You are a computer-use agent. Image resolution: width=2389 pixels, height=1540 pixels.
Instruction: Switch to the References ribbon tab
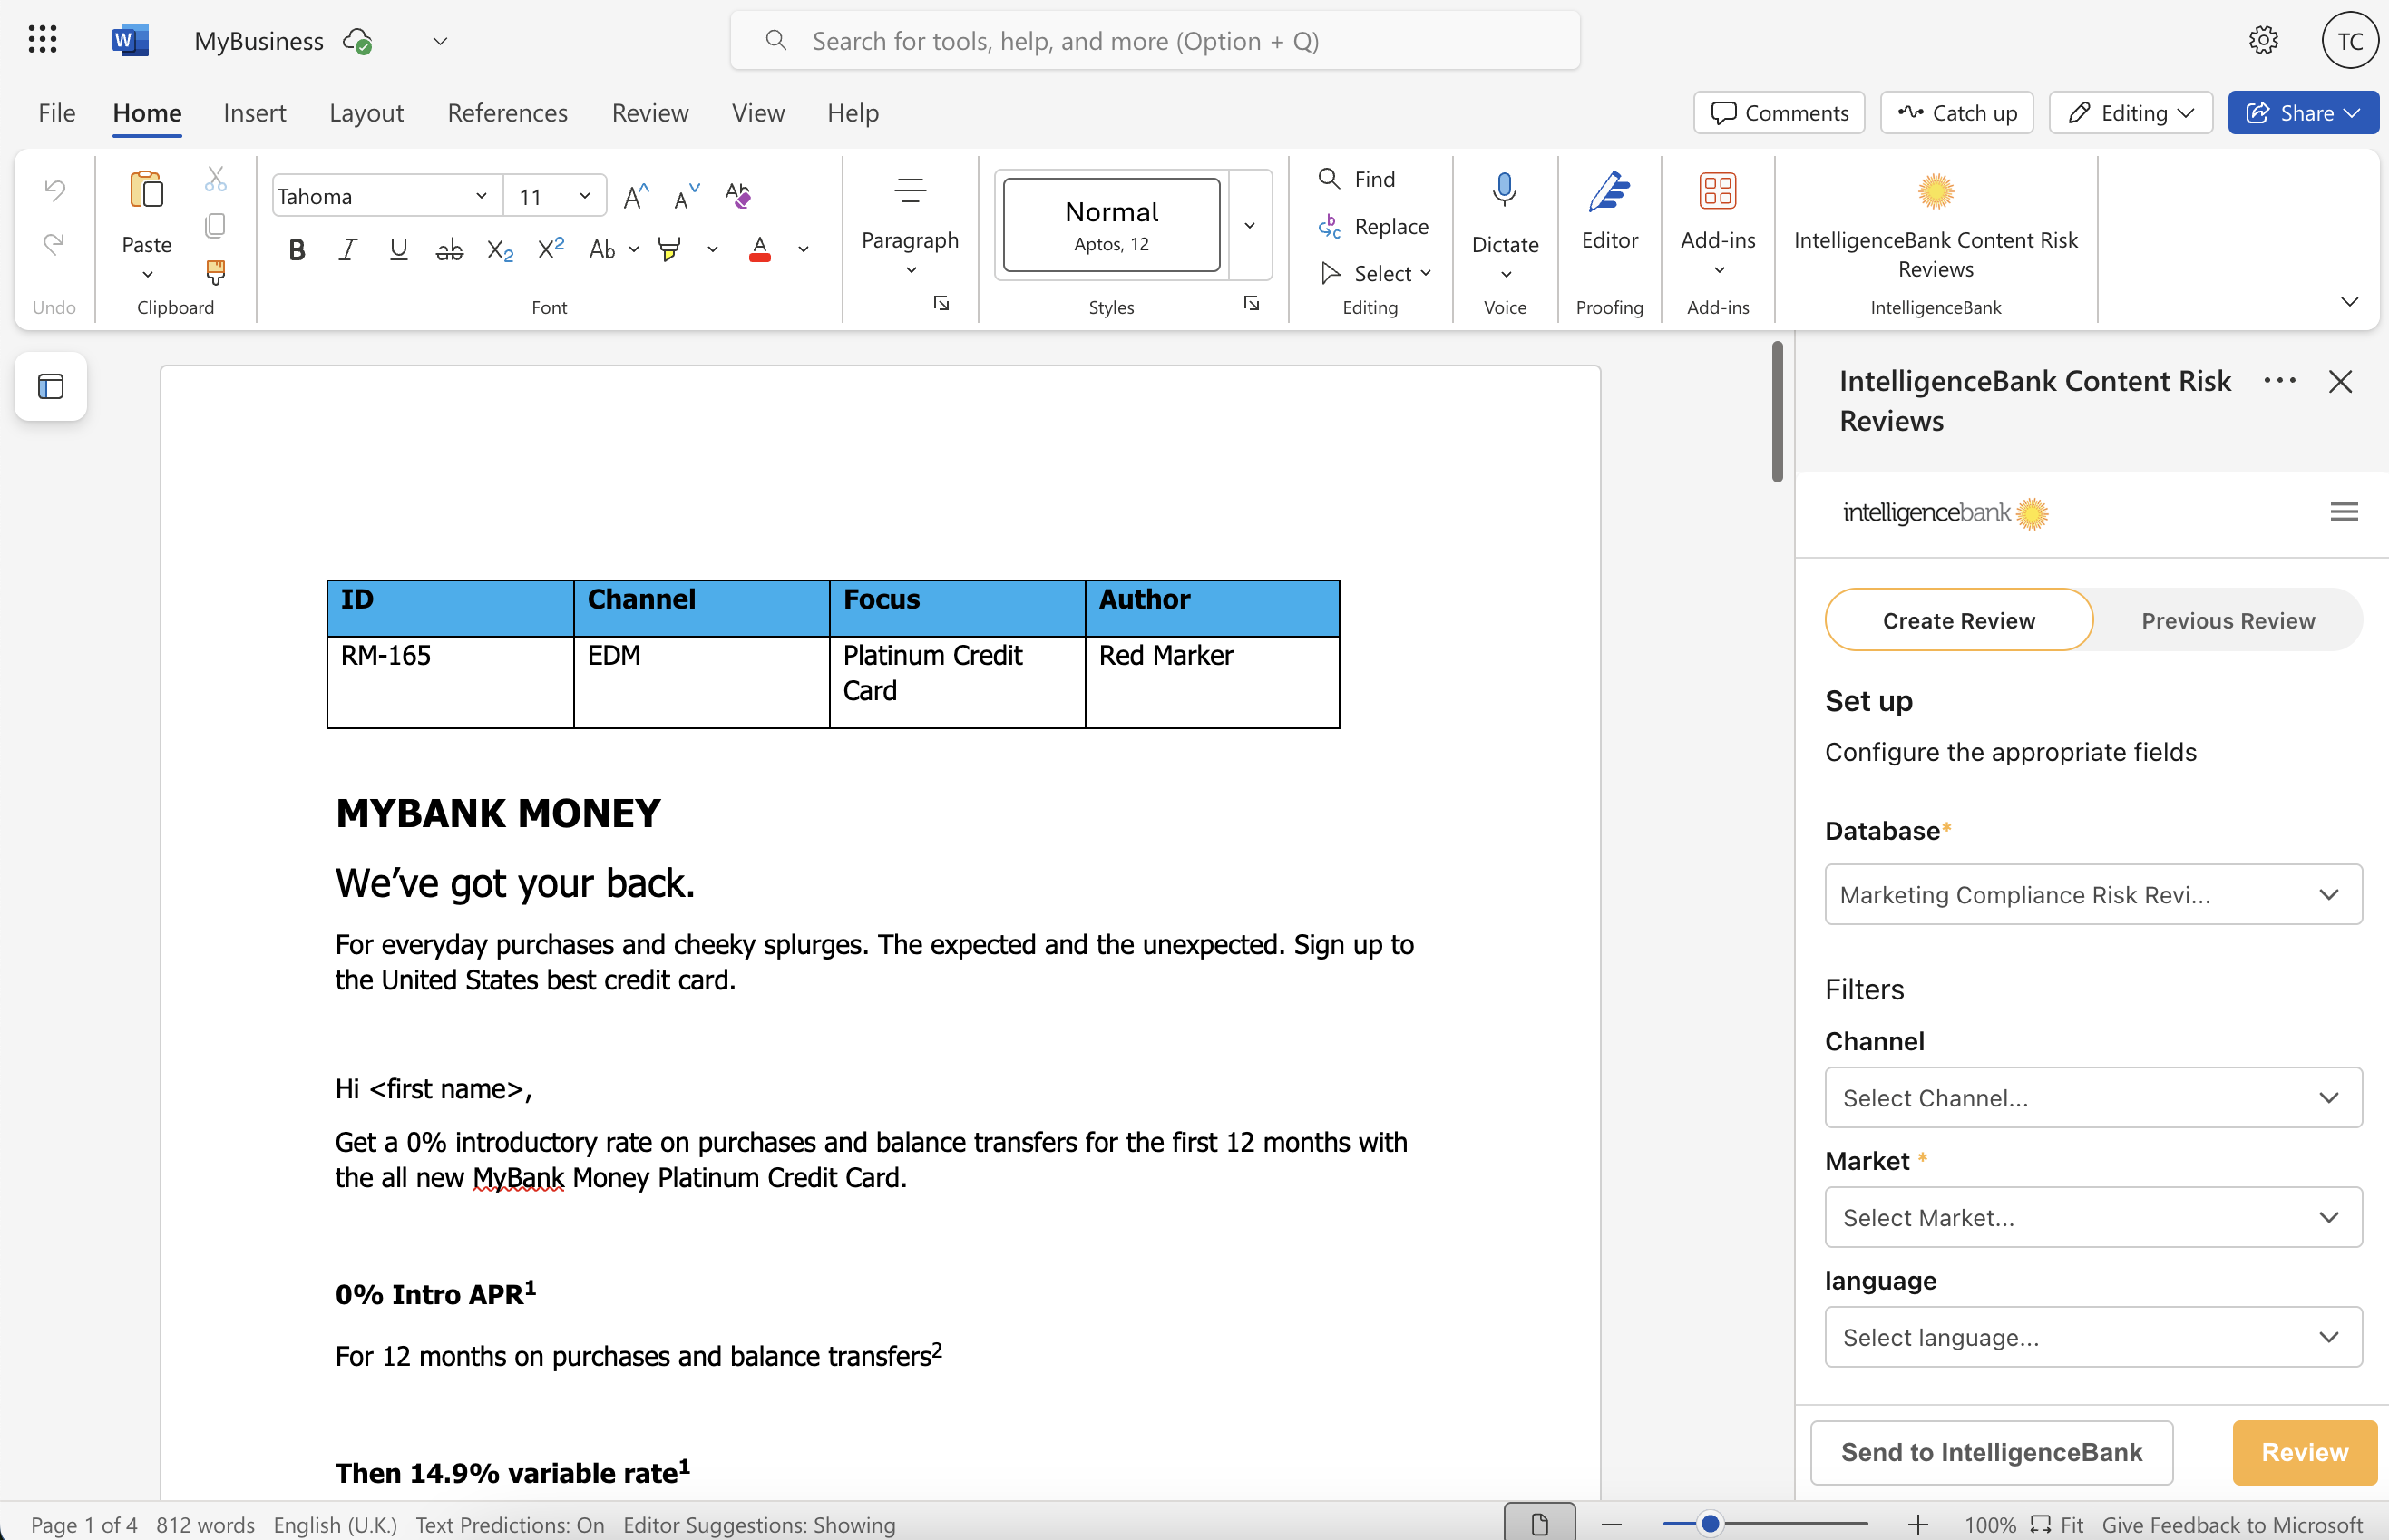pyautogui.click(x=507, y=113)
